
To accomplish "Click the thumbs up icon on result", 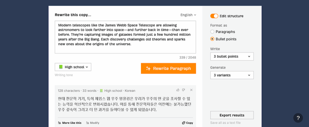I will pos(178,90).
